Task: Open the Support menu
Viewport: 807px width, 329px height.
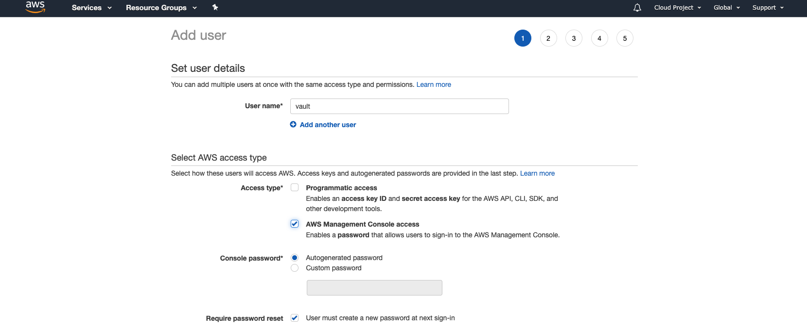Action: click(768, 8)
